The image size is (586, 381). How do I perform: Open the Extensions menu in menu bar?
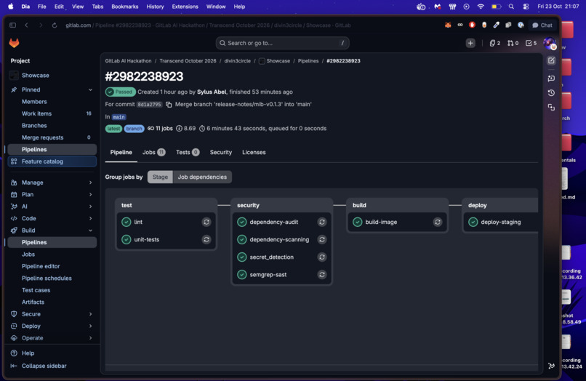click(185, 7)
